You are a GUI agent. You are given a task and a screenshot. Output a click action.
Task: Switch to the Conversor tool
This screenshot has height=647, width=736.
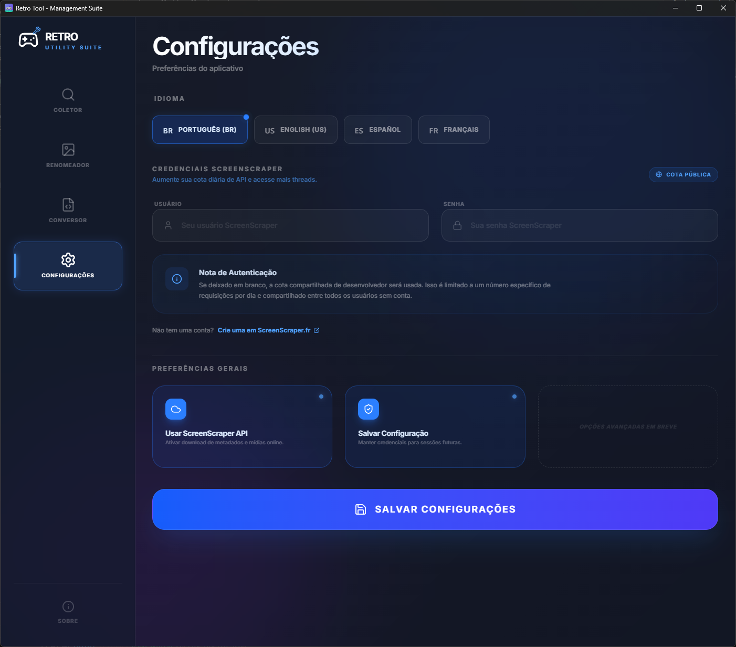(x=68, y=211)
